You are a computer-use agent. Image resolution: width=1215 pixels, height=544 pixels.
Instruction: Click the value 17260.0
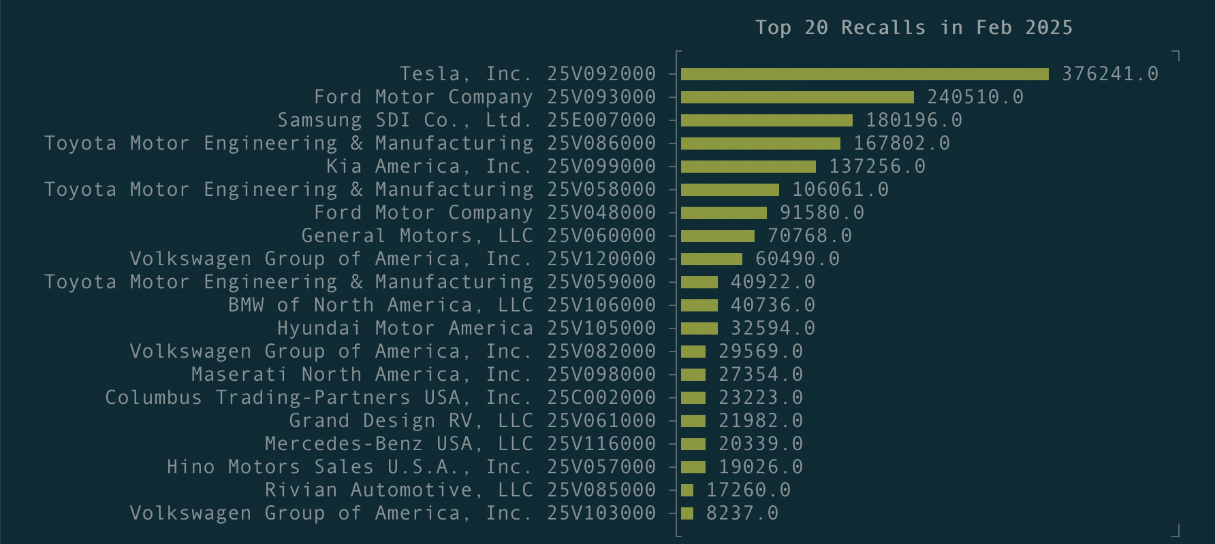click(x=748, y=490)
